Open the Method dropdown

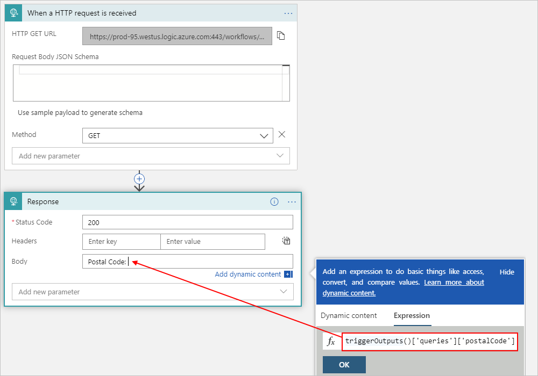264,136
